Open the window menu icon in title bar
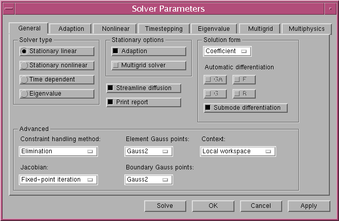This screenshot has height=221, width=339. 9,9
